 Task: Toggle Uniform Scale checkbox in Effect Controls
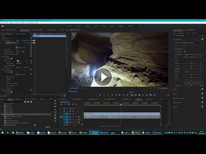[x=17, y=47]
